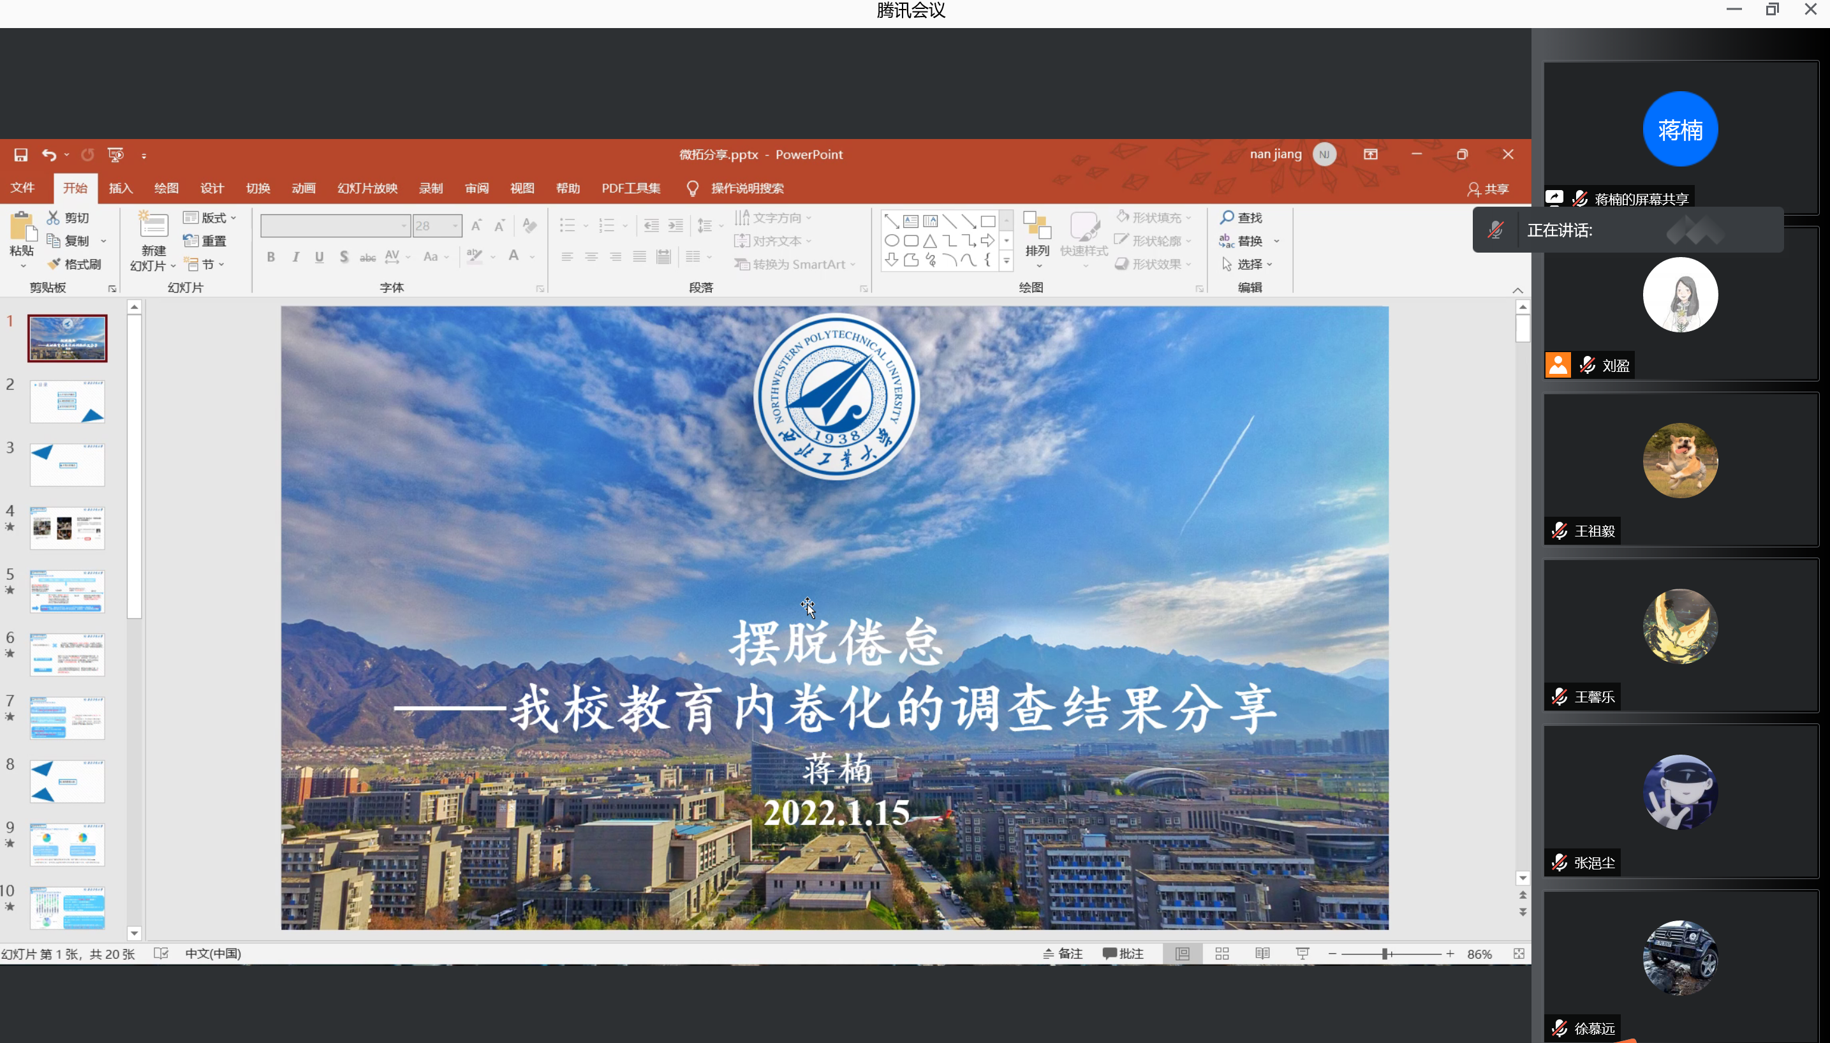Toggle normal view button in status bar

coord(1183,954)
